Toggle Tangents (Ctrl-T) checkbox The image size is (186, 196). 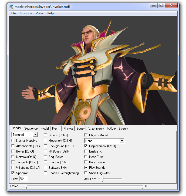click(13, 162)
